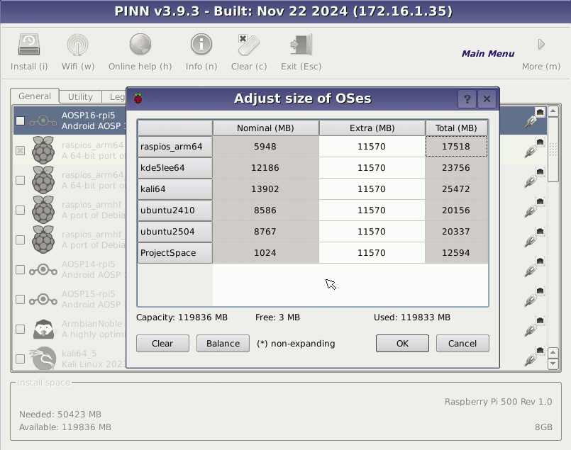Click the Info toolbar icon

click(x=201, y=45)
